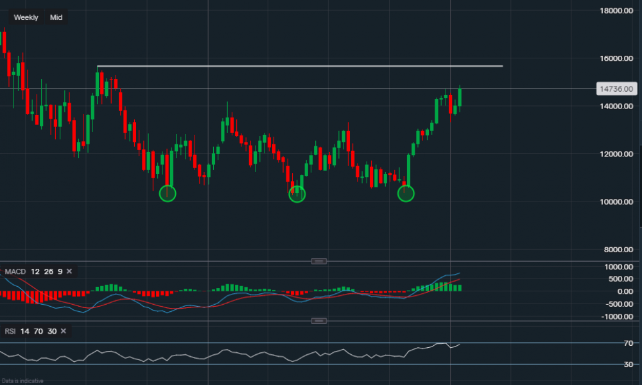Viewport: 642px width, 385px height.
Task: Close the RSI indicator via its X icon
Action: [x=62, y=332]
